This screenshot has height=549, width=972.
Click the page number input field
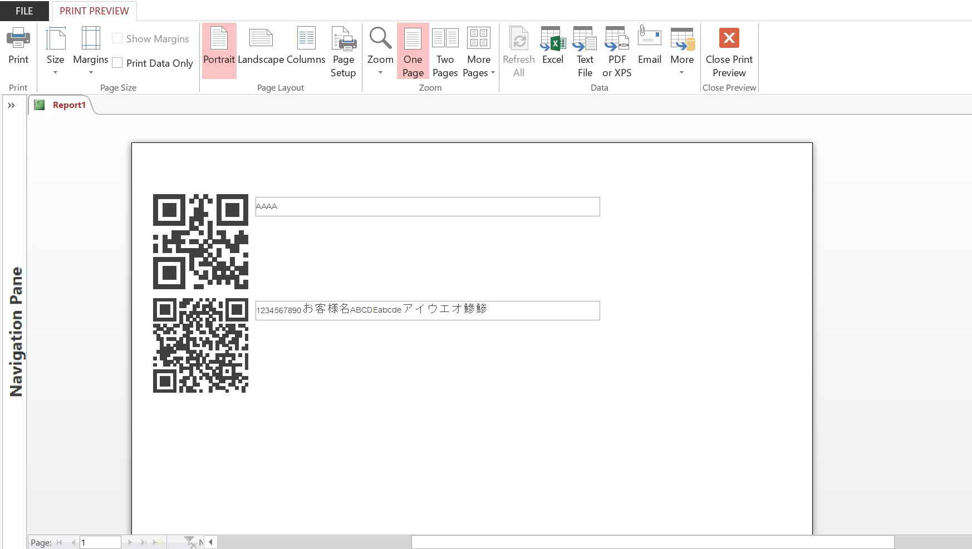(100, 542)
